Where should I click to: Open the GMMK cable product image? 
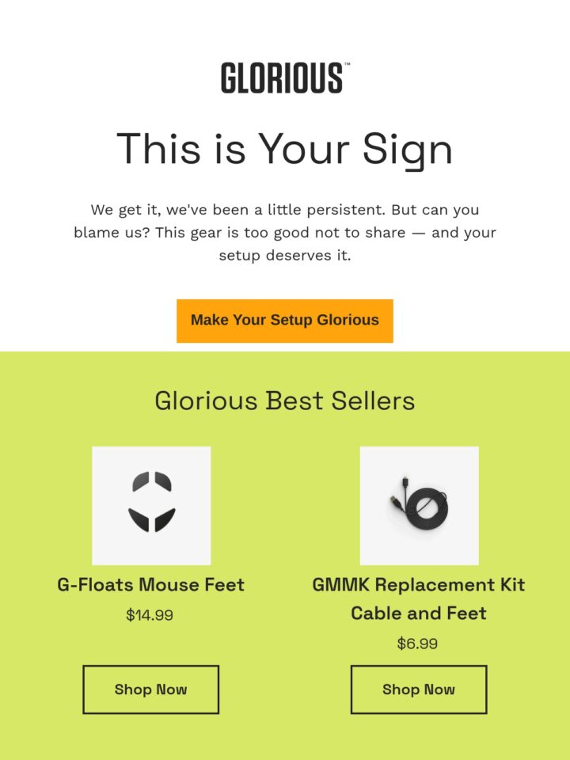pyautogui.click(x=420, y=506)
